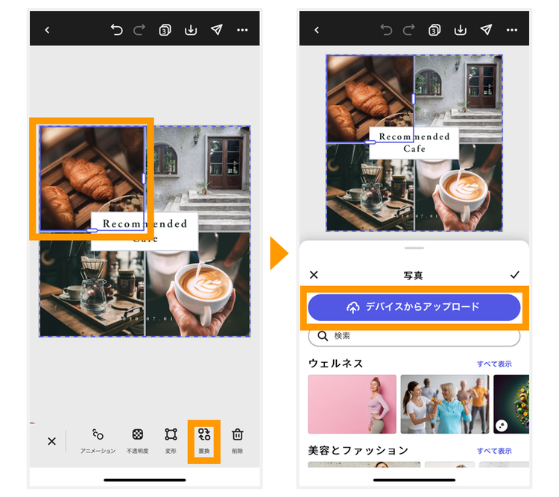Tap redo icon in right phone screen
This screenshot has width=559, height=497.
click(409, 30)
